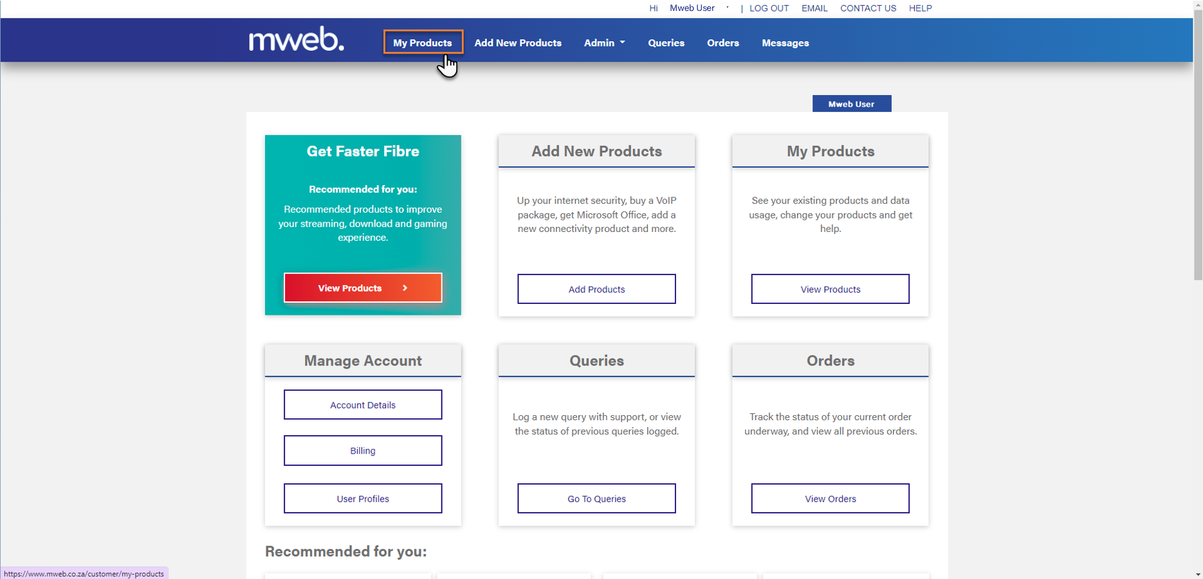Open My Products in the navigation bar

click(x=423, y=42)
